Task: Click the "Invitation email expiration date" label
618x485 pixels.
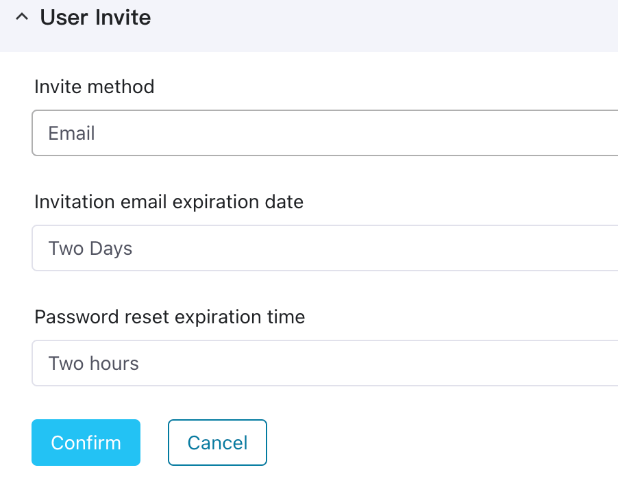Action: pyautogui.click(x=169, y=202)
